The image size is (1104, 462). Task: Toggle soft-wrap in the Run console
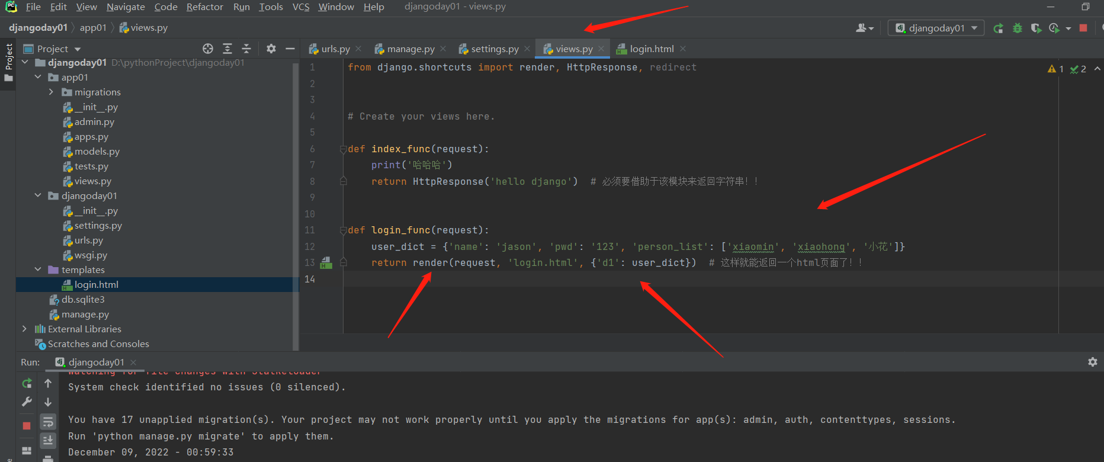(x=48, y=422)
